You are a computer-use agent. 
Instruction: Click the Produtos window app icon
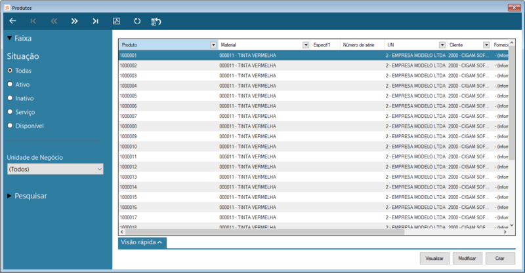pos(7,7)
